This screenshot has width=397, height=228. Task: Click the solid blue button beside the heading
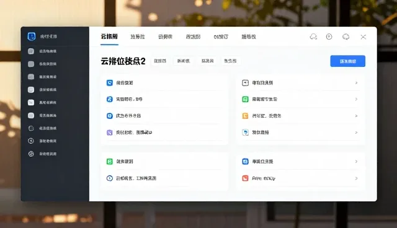point(347,61)
